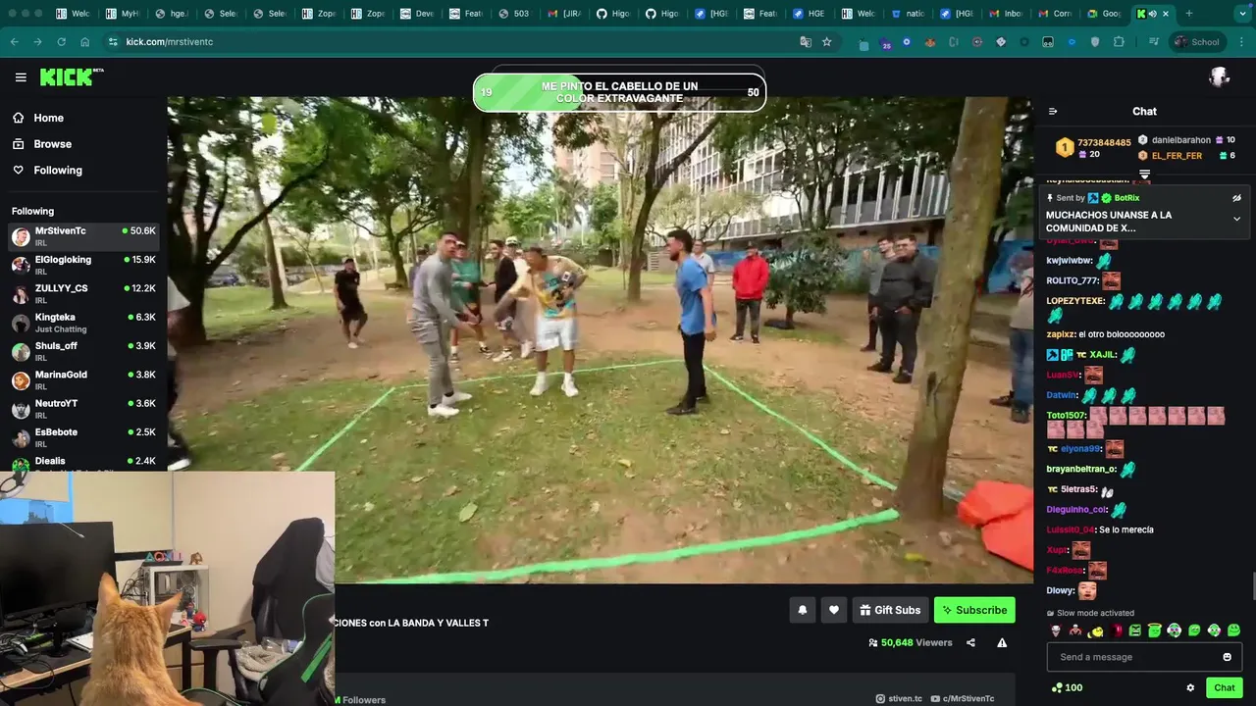The height and width of the screenshot is (706, 1256).
Task: Open the media controls icon in toolbar
Action: [1154, 42]
